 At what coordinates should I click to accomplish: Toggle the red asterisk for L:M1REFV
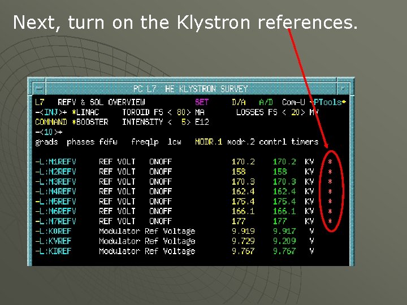click(x=330, y=162)
